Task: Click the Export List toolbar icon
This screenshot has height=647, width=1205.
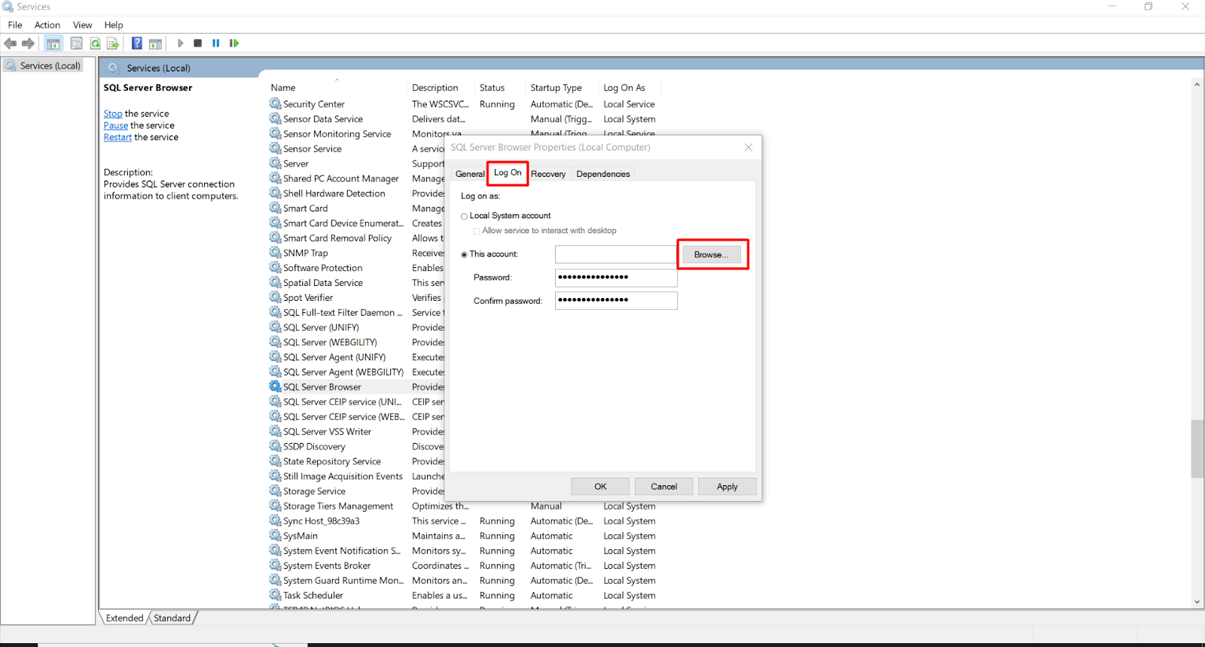Action: coord(113,44)
